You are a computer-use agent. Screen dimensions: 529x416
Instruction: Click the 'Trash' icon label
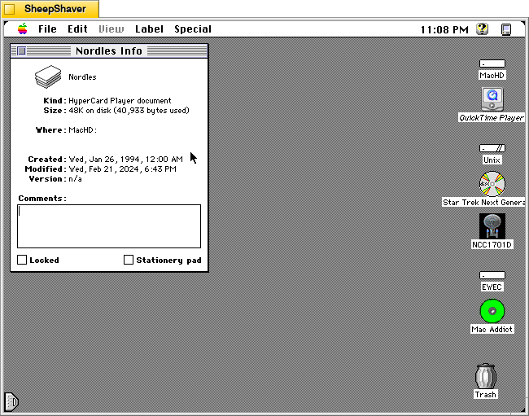[x=486, y=394]
